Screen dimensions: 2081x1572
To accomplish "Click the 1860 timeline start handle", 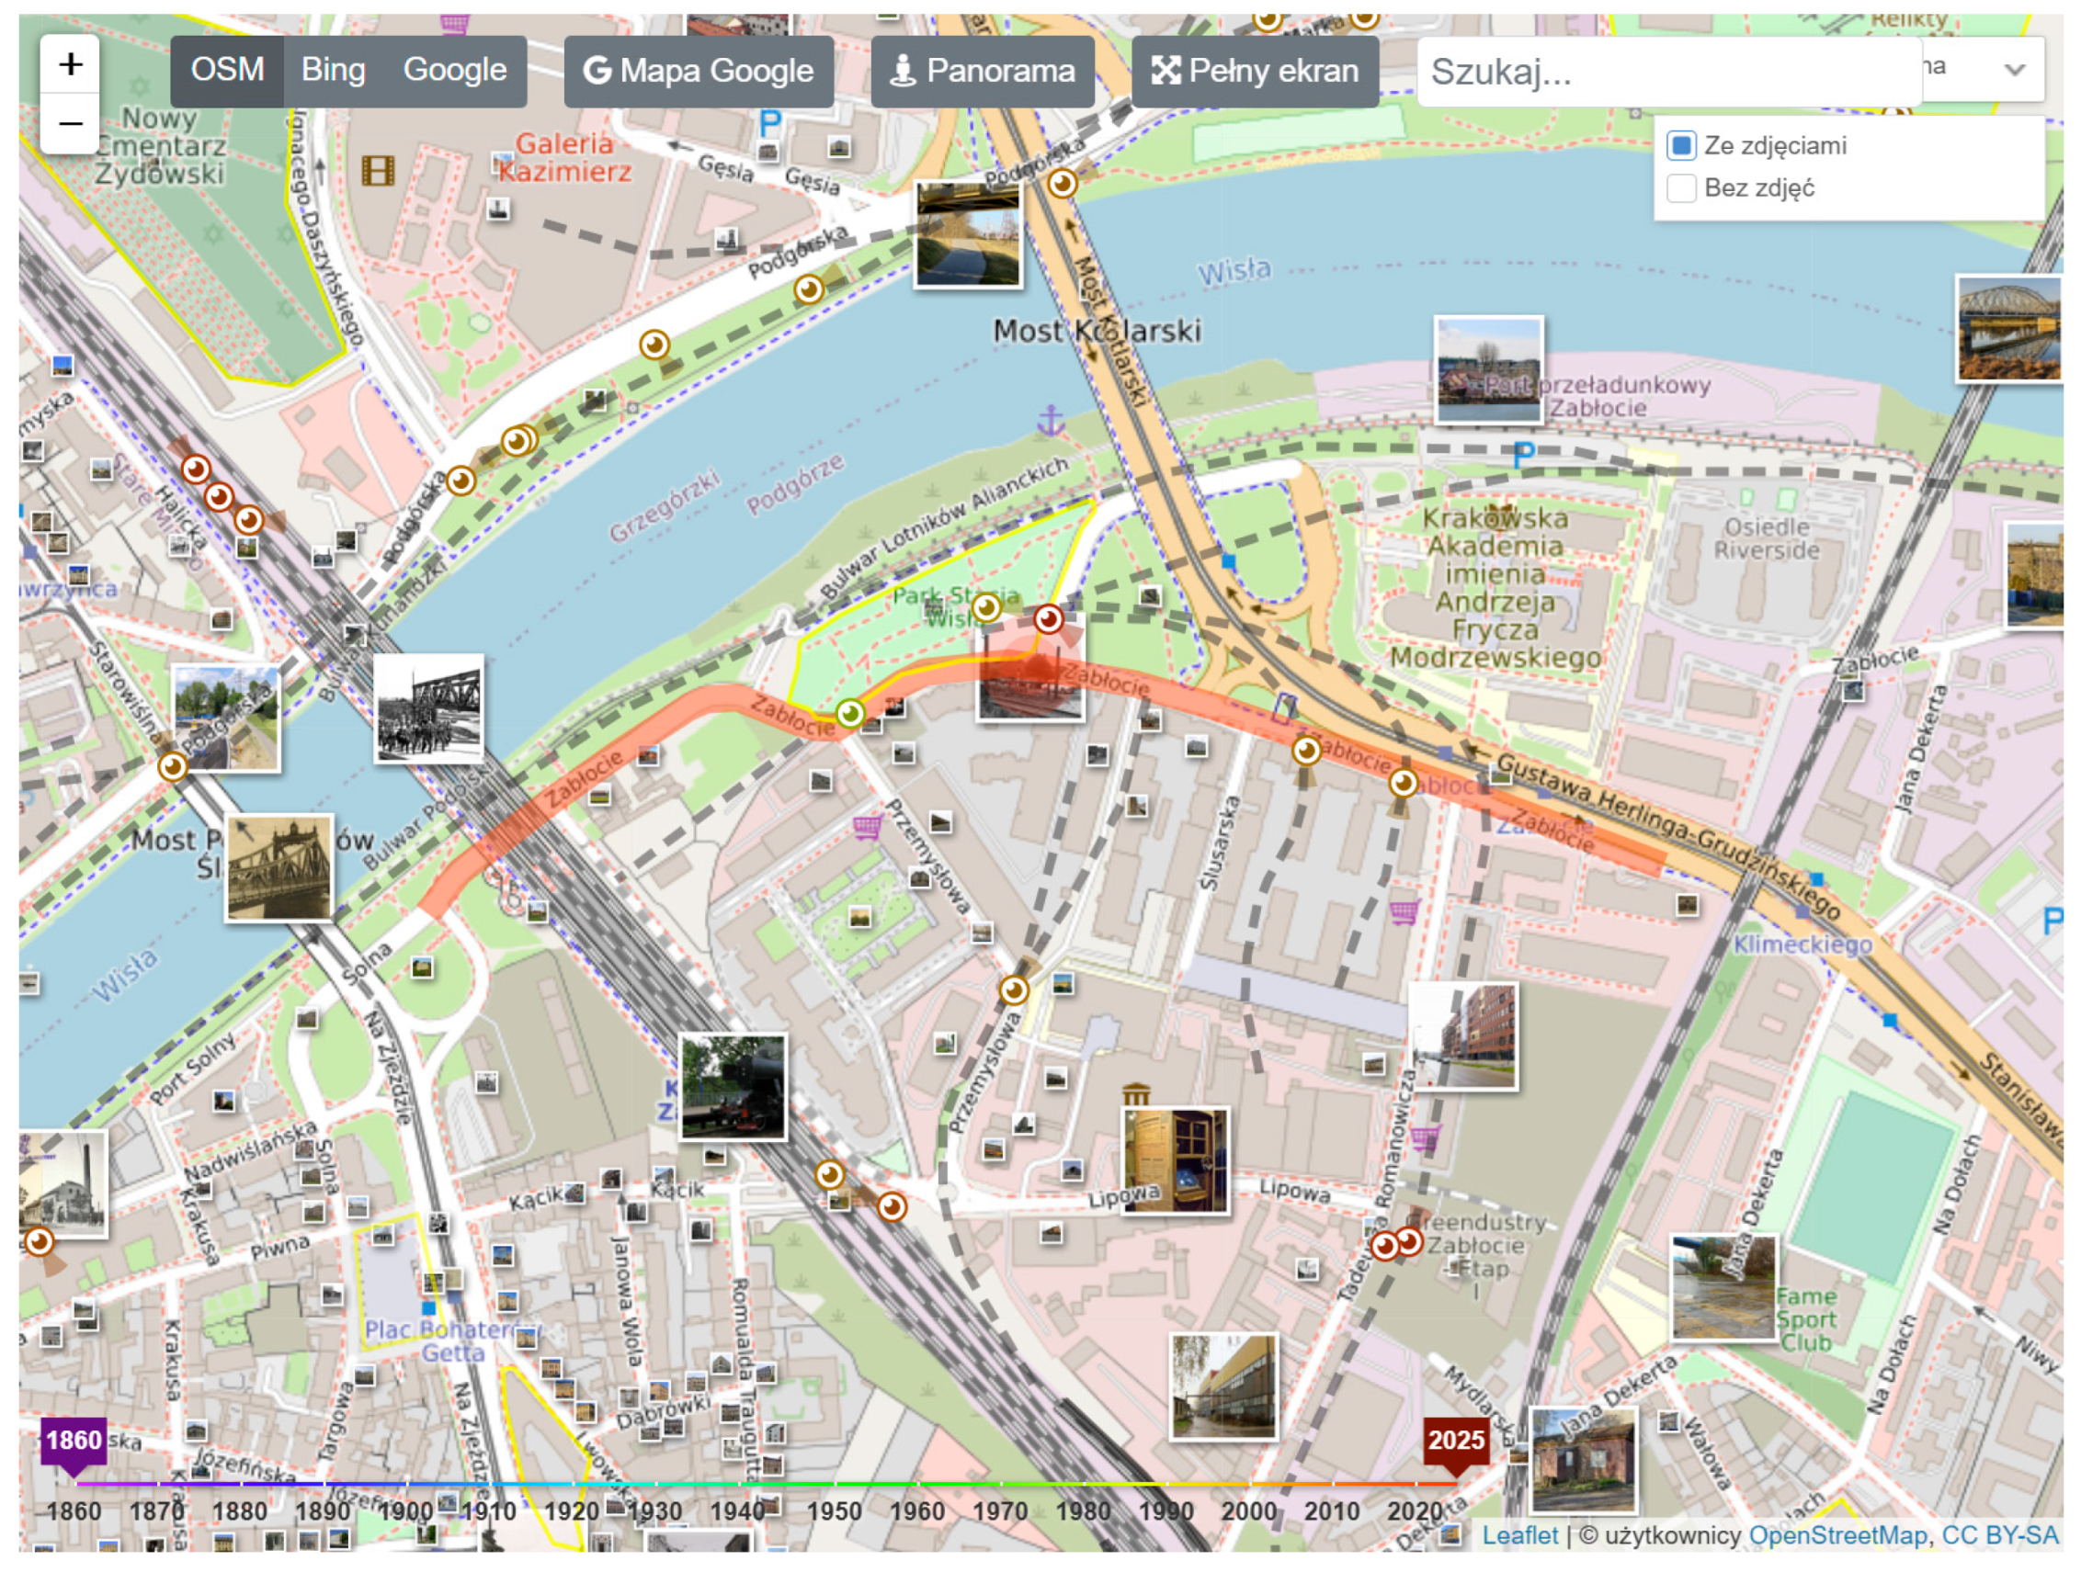I will coord(74,1442).
